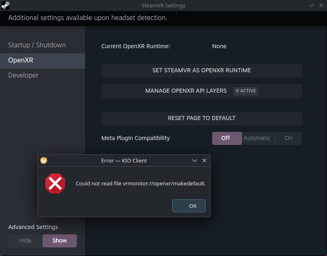The width and height of the screenshot is (327, 256).
Task: Click the 'Could not read file' error message
Action: [141, 183]
